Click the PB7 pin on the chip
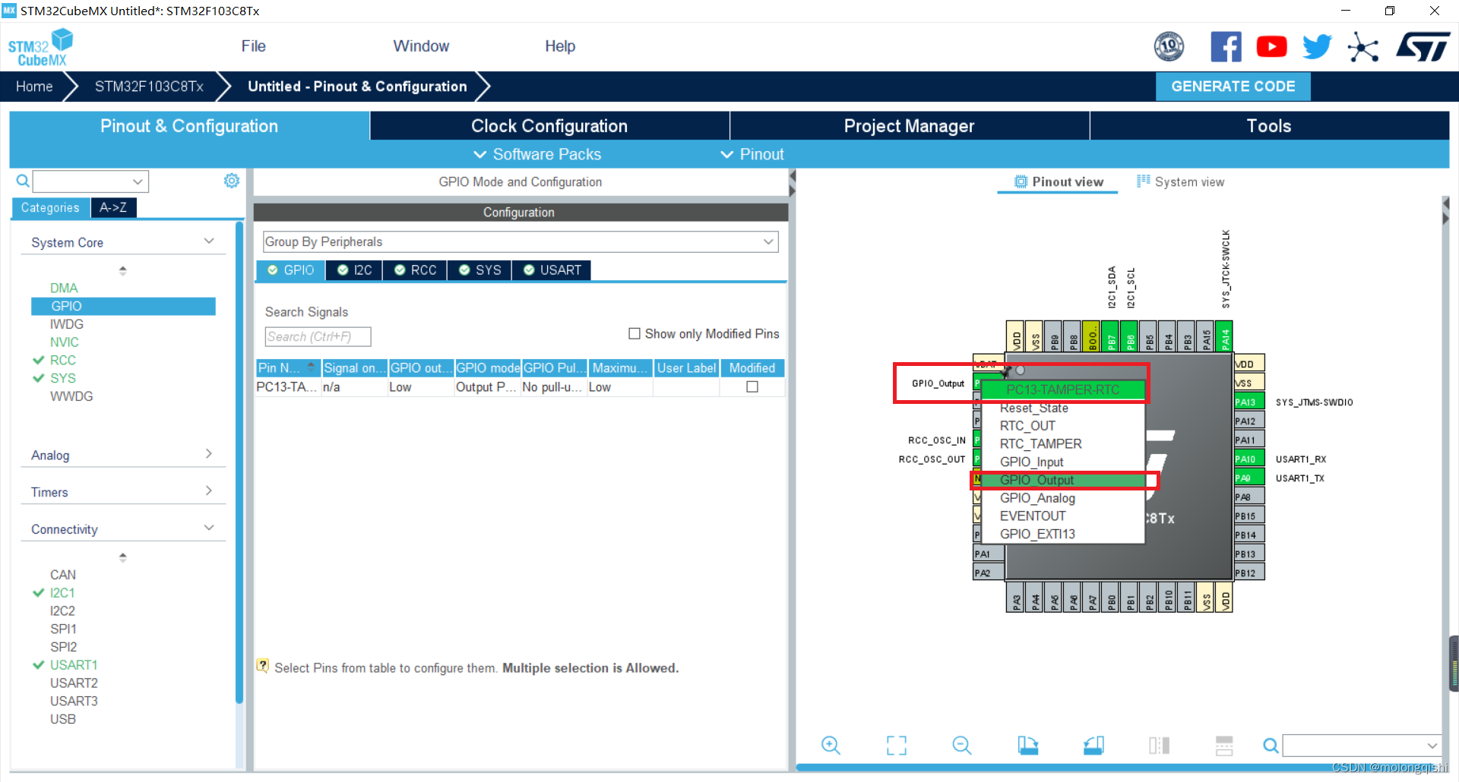 coord(1111,336)
